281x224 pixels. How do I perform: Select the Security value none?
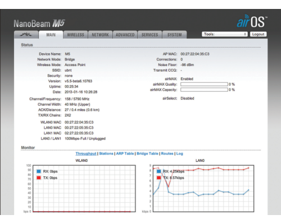(69, 76)
